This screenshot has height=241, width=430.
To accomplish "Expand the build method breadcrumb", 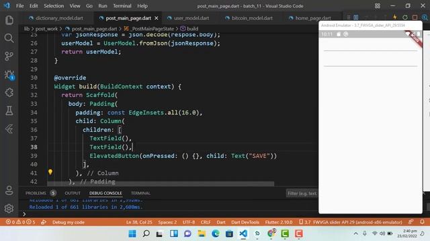I will [x=193, y=29].
